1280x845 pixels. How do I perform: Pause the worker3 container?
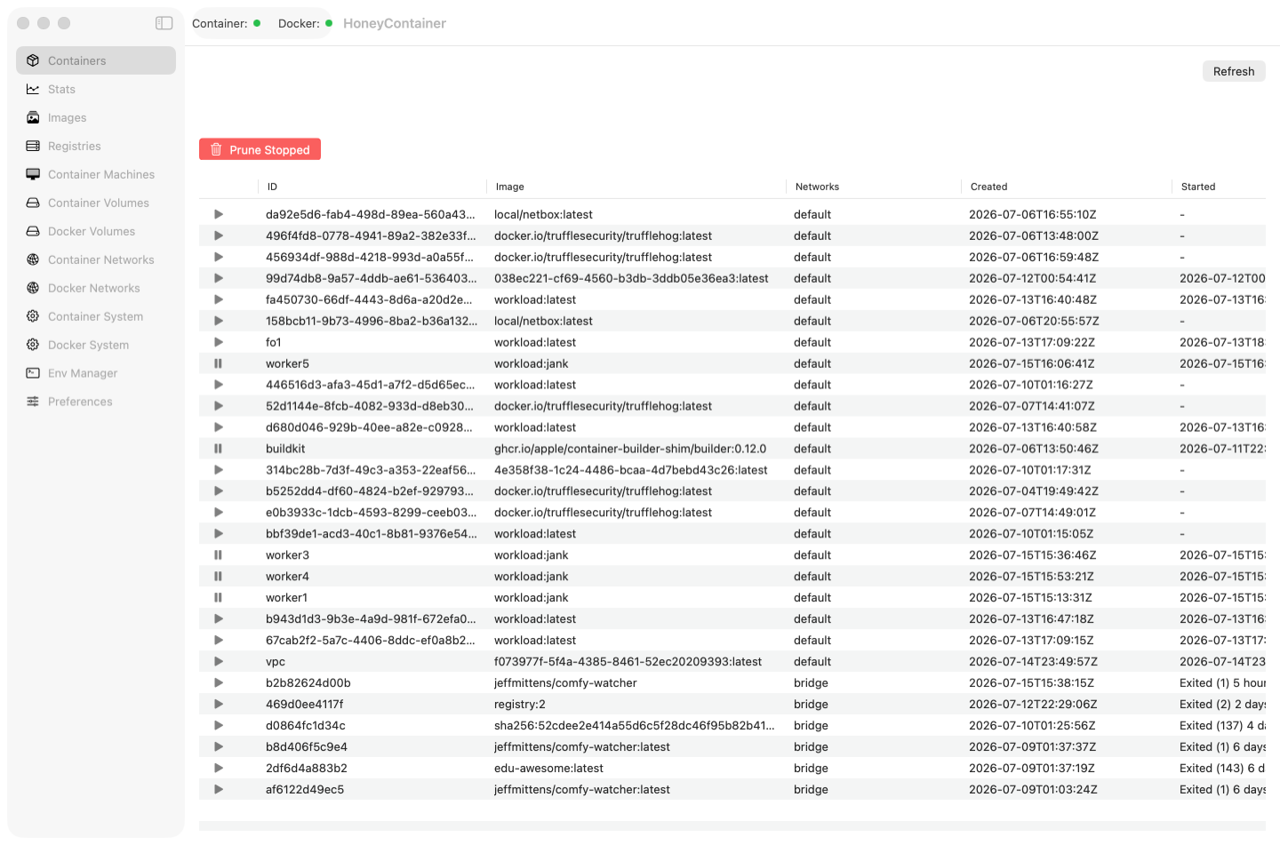pyautogui.click(x=218, y=555)
